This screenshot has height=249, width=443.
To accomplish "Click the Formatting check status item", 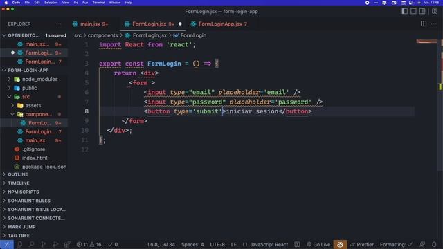I will pyautogui.click(x=396, y=244).
